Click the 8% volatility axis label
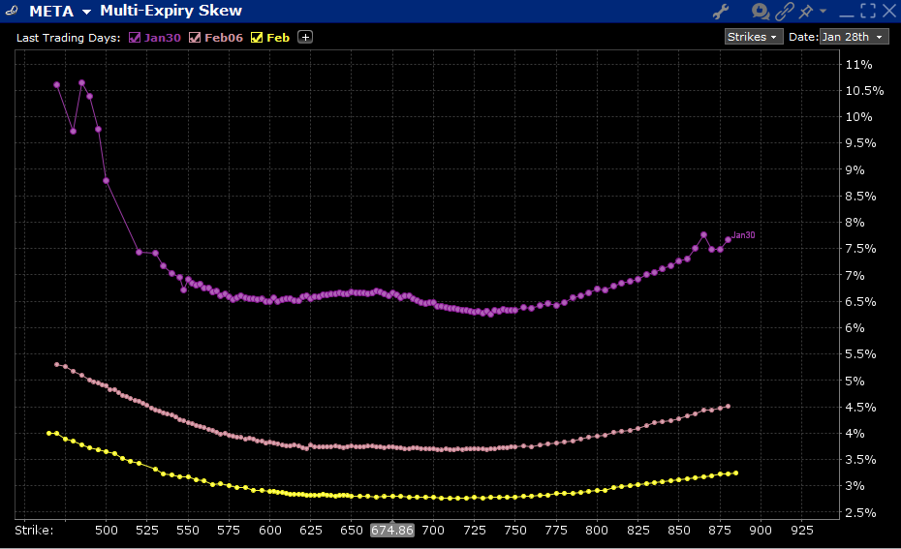This screenshot has height=549, width=901. 854,223
